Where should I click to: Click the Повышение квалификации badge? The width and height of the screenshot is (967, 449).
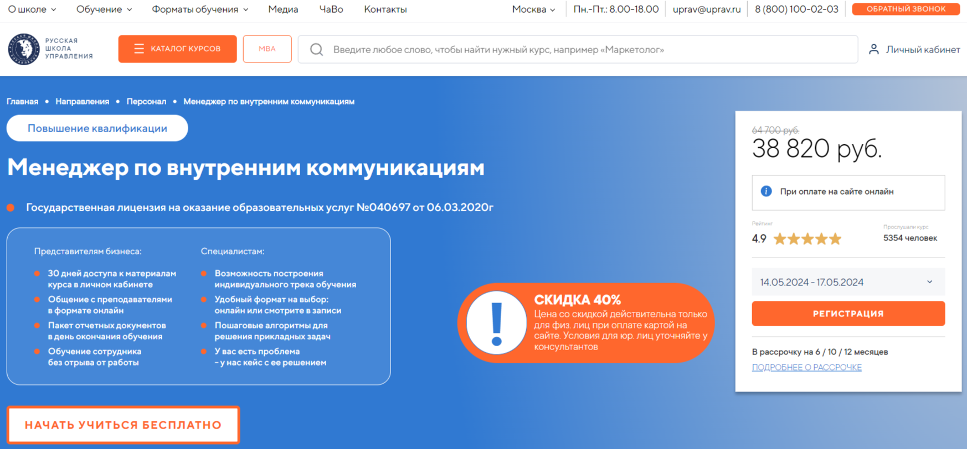pos(97,128)
